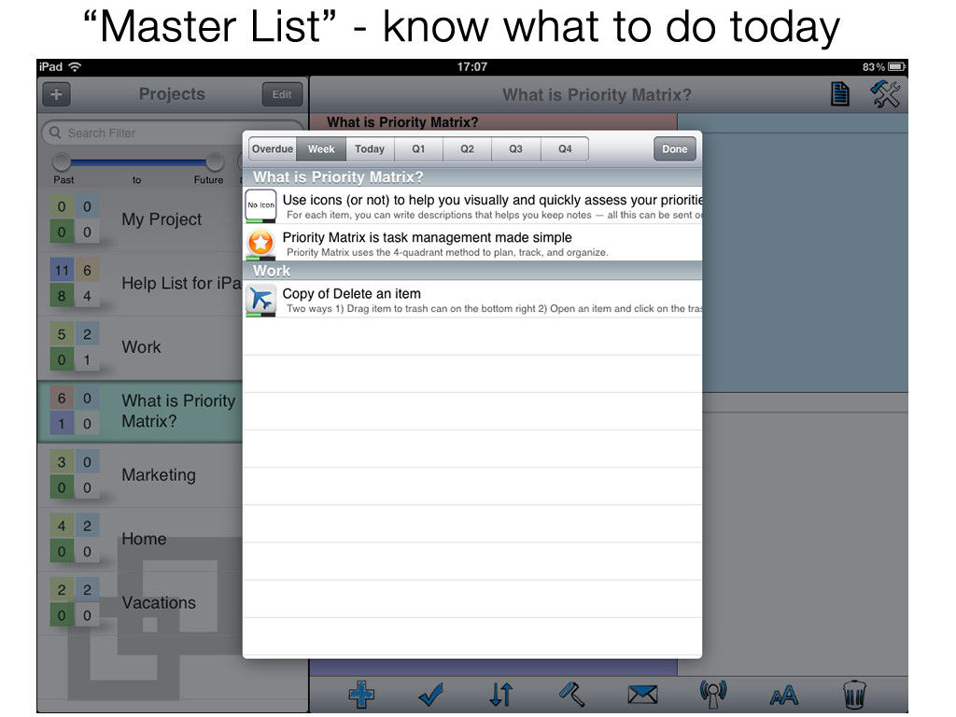
Task: Open the Vacations project
Action: click(x=140, y=603)
